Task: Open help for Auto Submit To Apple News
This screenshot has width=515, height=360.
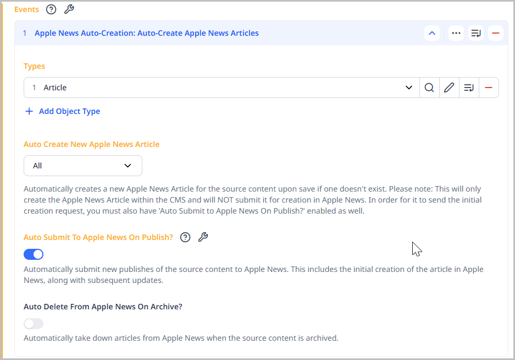Action: [185, 237]
